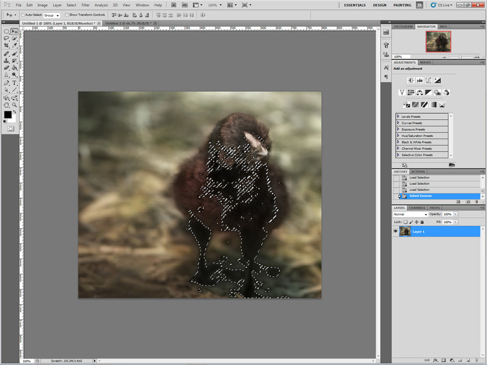Screen dimensions: 487x365
Task: Select the Move tool in the toolbox
Action: 14,32
